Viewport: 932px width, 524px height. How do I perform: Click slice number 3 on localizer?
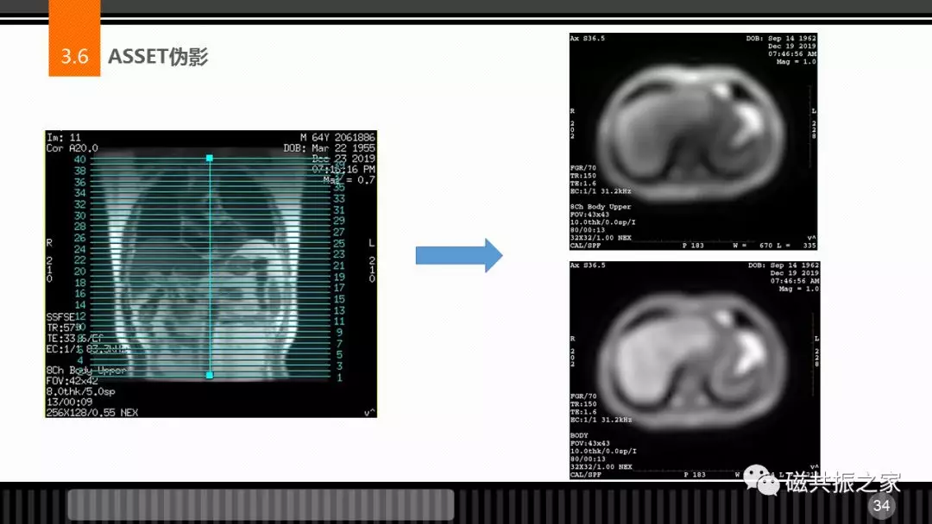339,366
